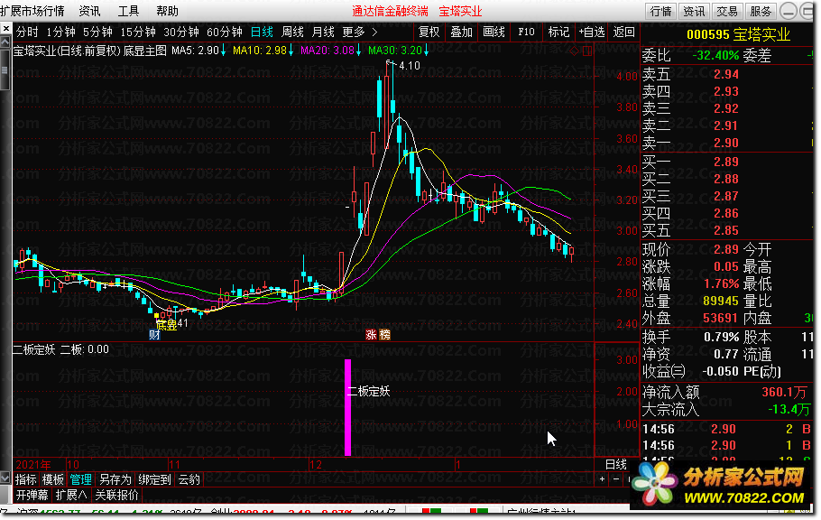Select the 30分钟 period tab
The width and height of the screenshot is (821, 520).
pyautogui.click(x=181, y=32)
